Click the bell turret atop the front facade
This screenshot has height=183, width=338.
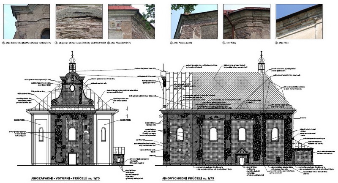[72, 66]
